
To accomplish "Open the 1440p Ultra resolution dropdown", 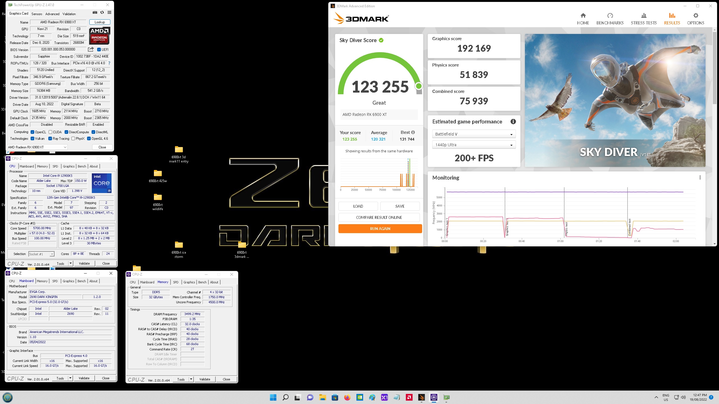I will point(474,145).
